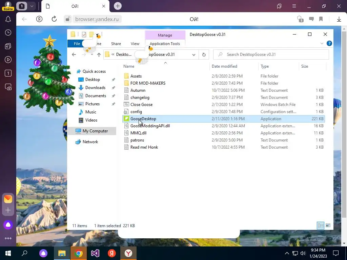Open Yandex notifications bell in sidebar
The image size is (347, 260).
[8, 19]
